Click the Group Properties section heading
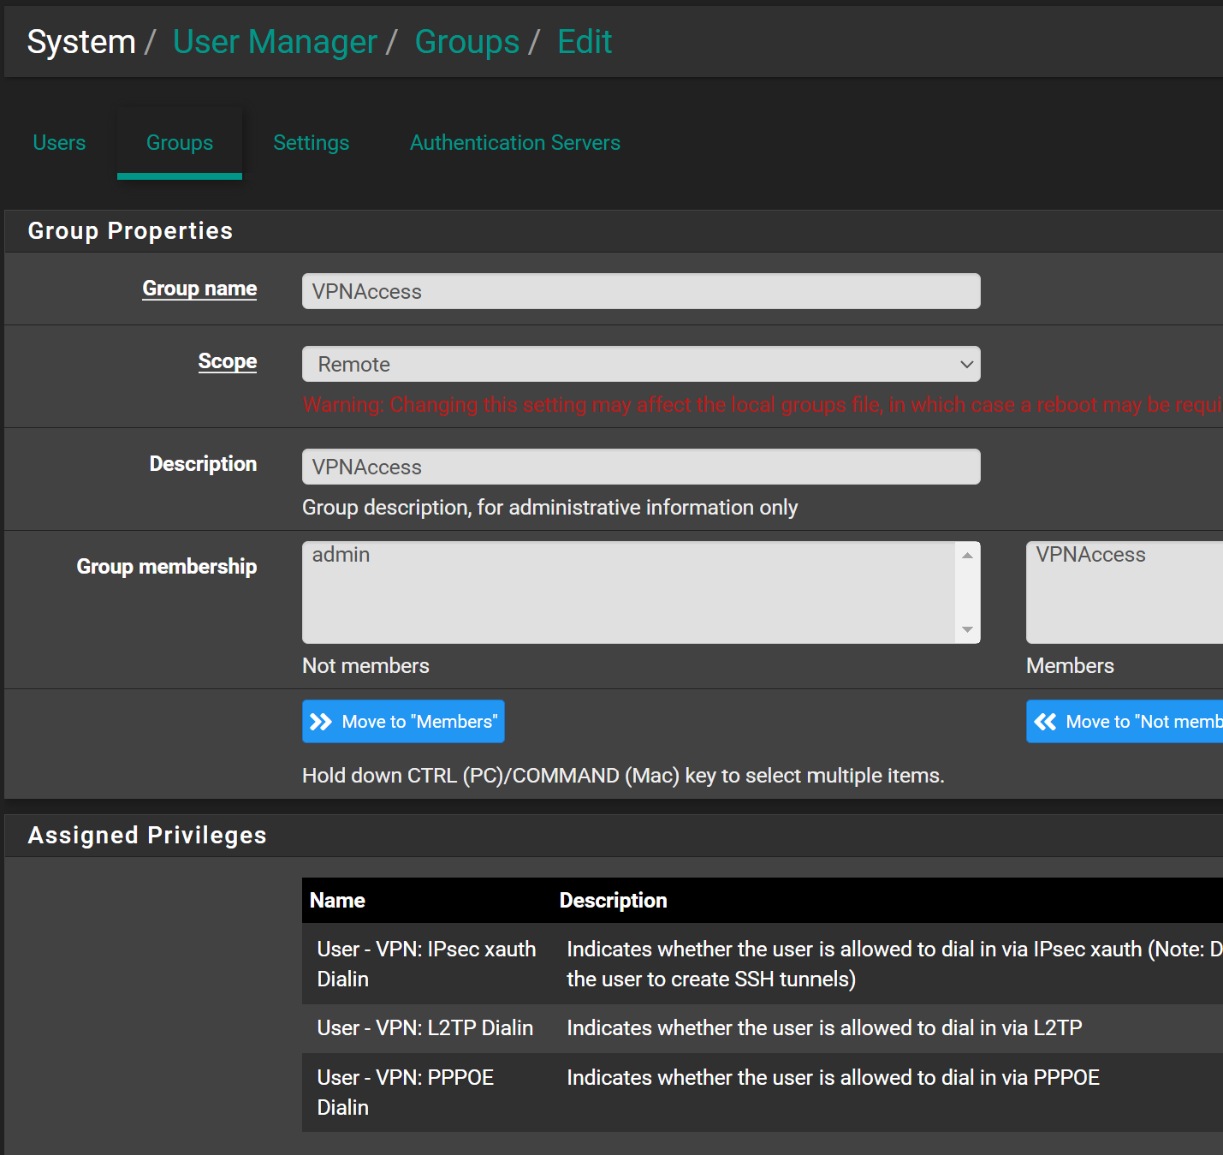 tap(130, 231)
